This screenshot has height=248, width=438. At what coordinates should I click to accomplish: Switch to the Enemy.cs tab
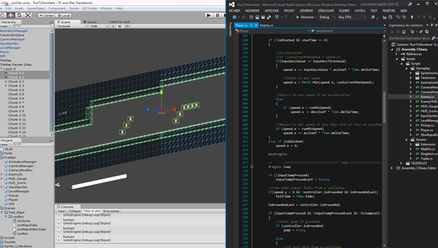click(266, 25)
